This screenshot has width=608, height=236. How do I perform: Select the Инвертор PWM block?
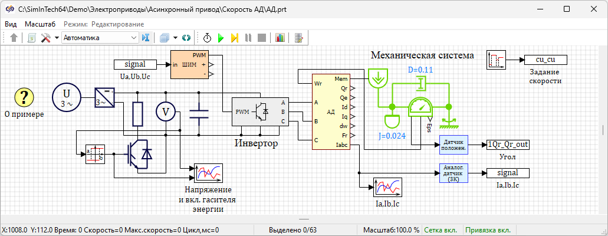click(253, 112)
